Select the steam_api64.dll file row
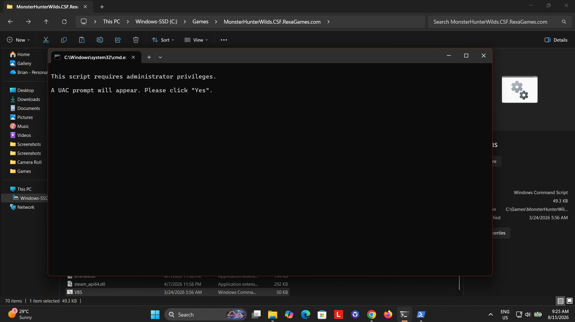The width and height of the screenshot is (575, 322). click(x=178, y=284)
